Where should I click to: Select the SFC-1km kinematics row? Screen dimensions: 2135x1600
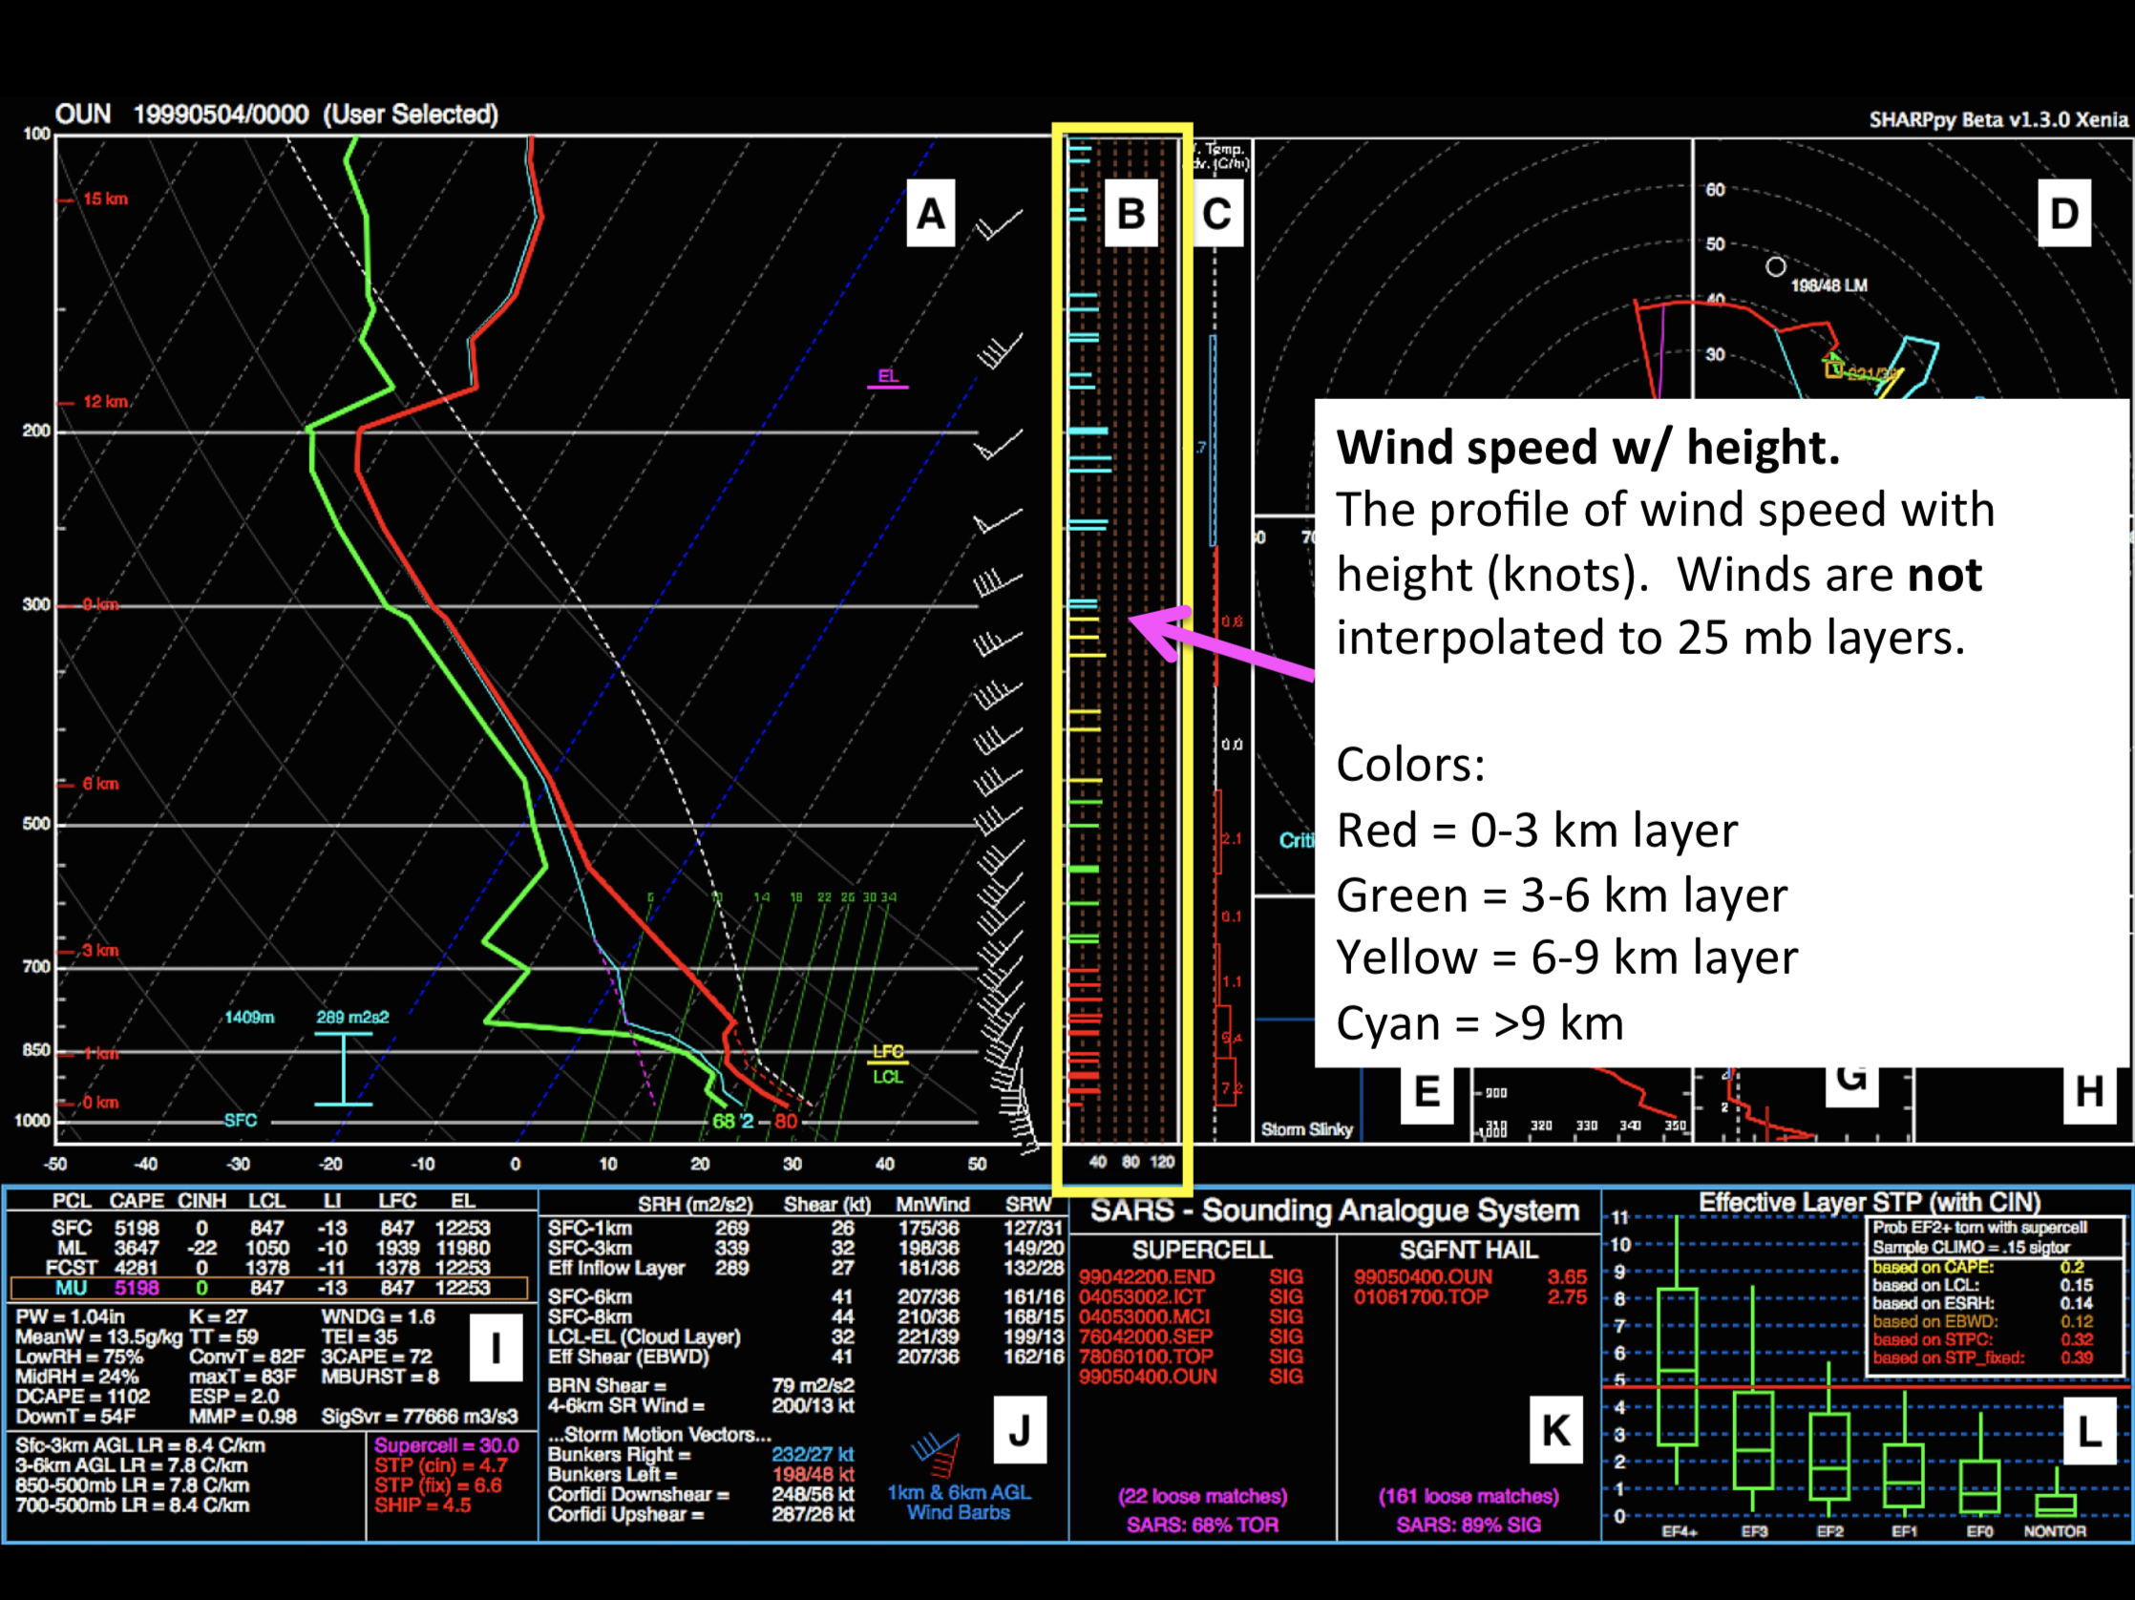(805, 1229)
